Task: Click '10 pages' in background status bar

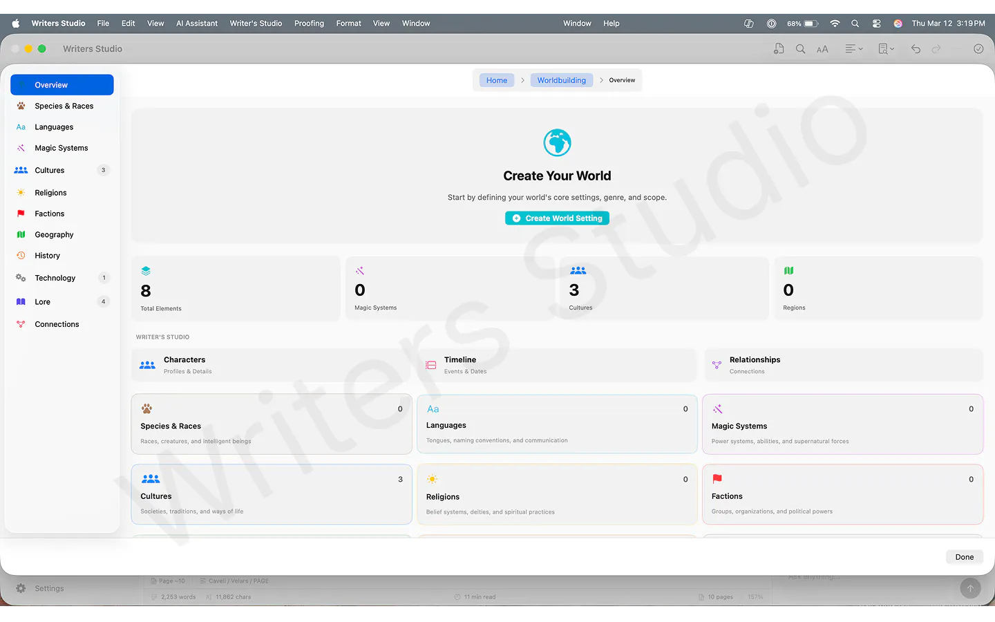Action: pyautogui.click(x=720, y=597)
